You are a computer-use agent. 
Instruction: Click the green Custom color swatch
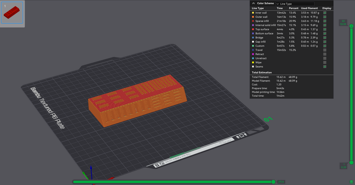point(253,46)
